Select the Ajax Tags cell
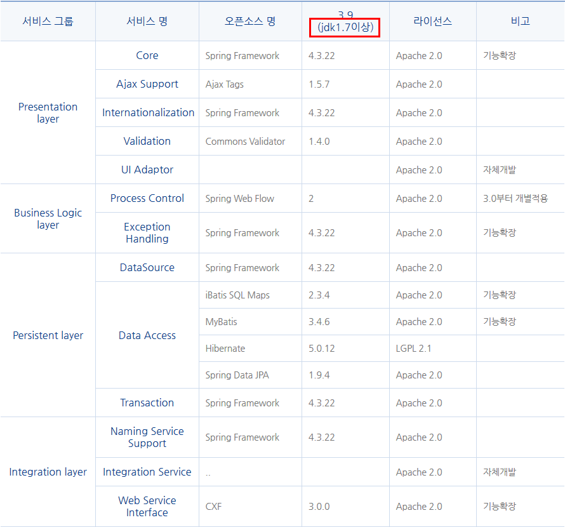 [x=250, y=84]
